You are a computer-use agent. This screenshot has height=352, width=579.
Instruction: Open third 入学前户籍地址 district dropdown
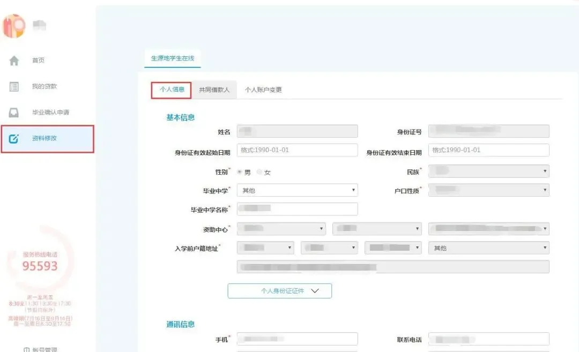393,248
